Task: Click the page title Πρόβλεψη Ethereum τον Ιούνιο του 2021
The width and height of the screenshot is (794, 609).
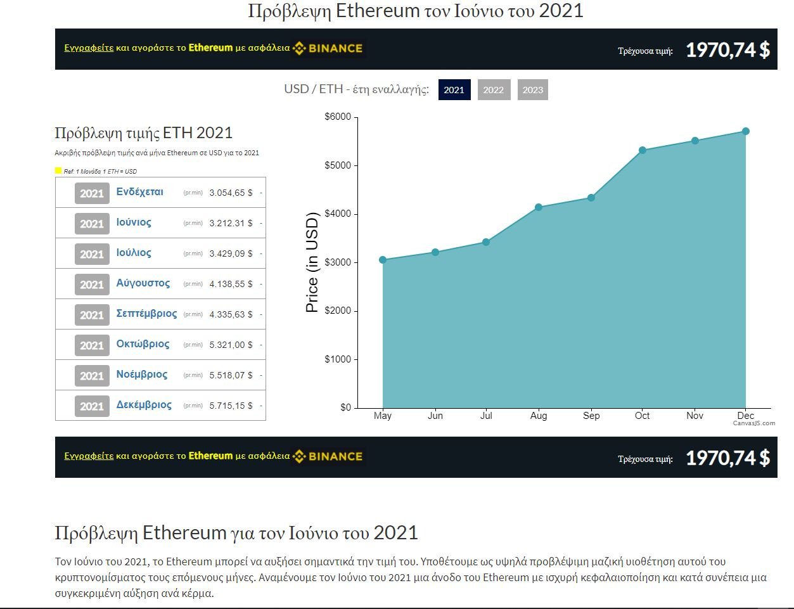Action: click(x=416, y=11)
